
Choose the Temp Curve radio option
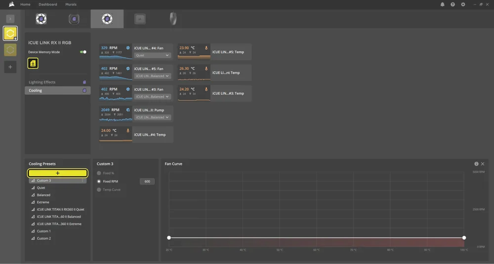[x=99, y=190]
